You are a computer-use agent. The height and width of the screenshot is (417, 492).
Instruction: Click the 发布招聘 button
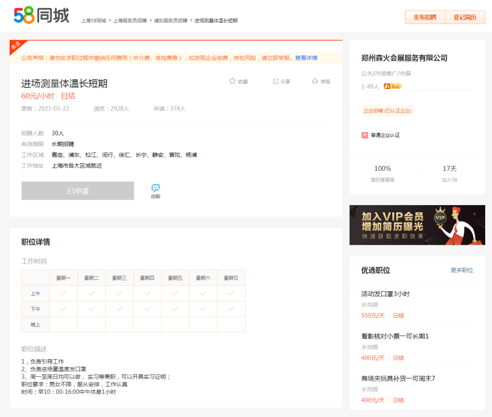[x=425, y=17]
